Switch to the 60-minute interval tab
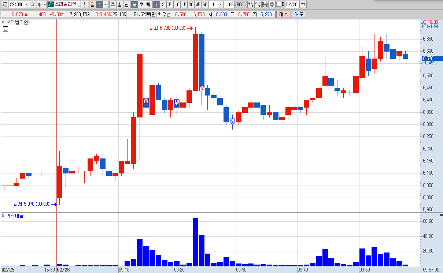This screenshot has width=443, height=273. point(205,4)
